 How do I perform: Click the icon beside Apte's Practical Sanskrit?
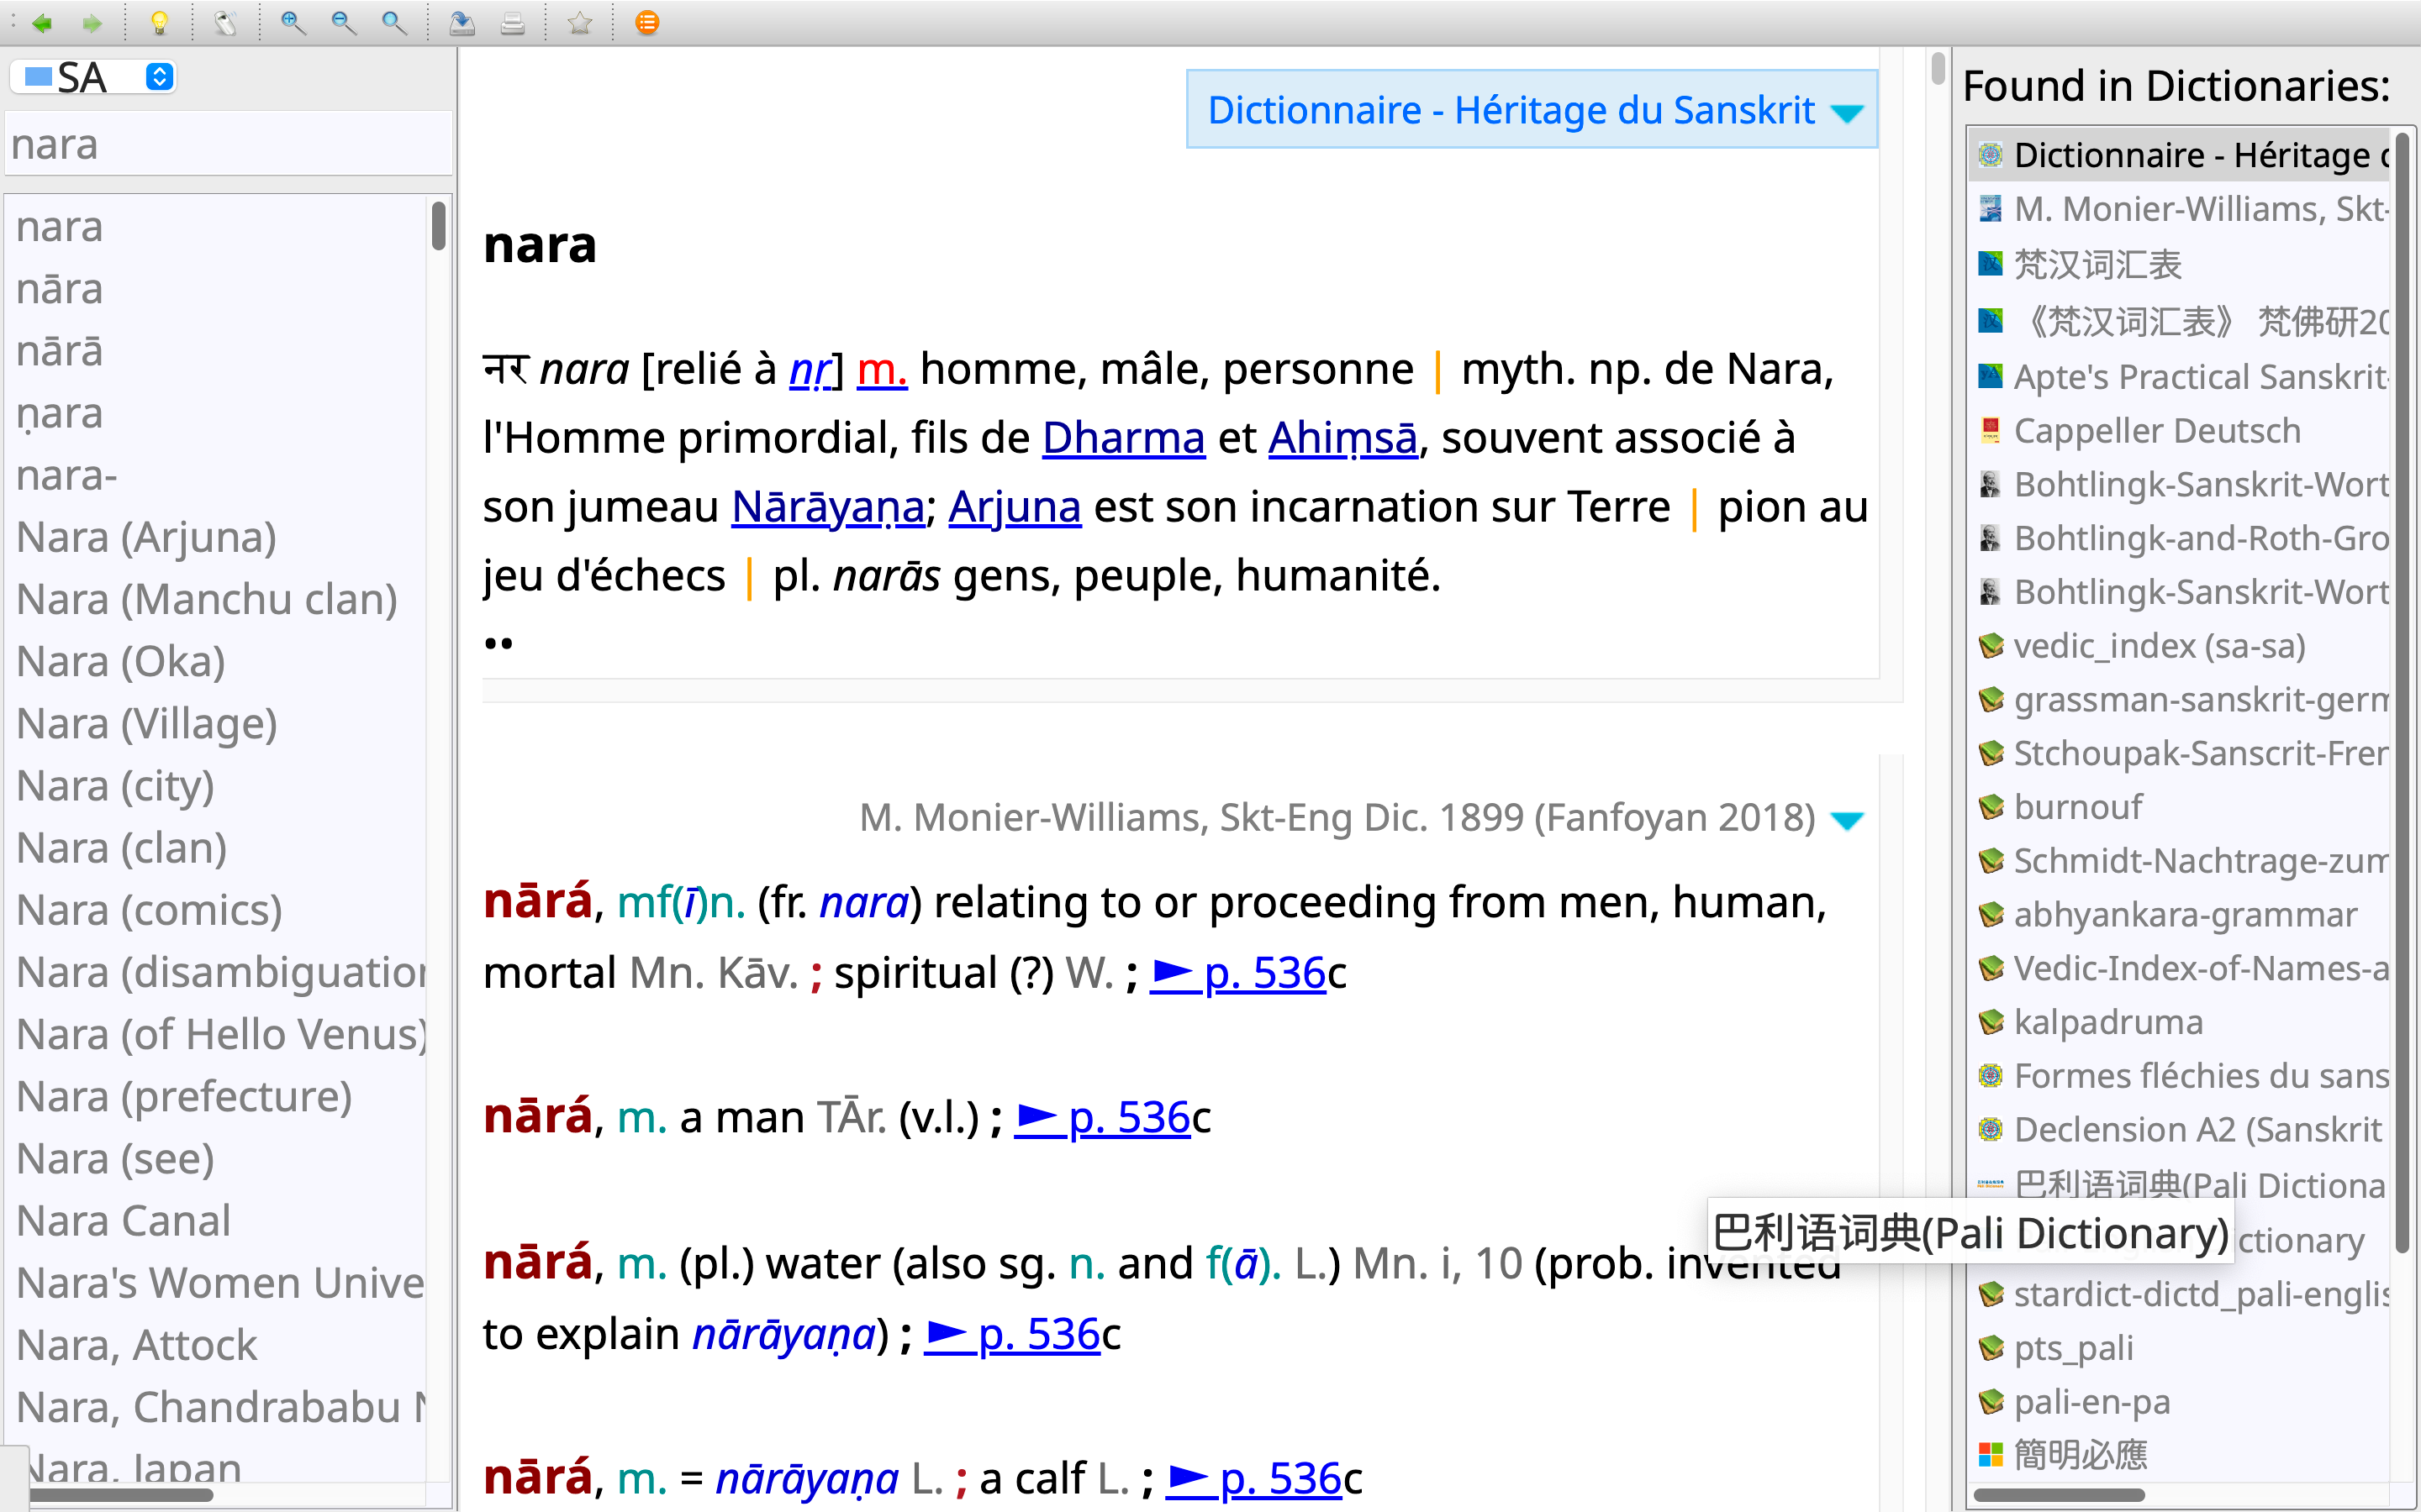1991,377
